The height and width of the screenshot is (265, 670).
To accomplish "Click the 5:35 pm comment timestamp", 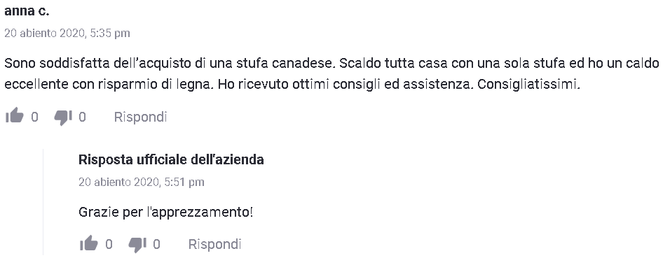I will (x=67, y=33).
